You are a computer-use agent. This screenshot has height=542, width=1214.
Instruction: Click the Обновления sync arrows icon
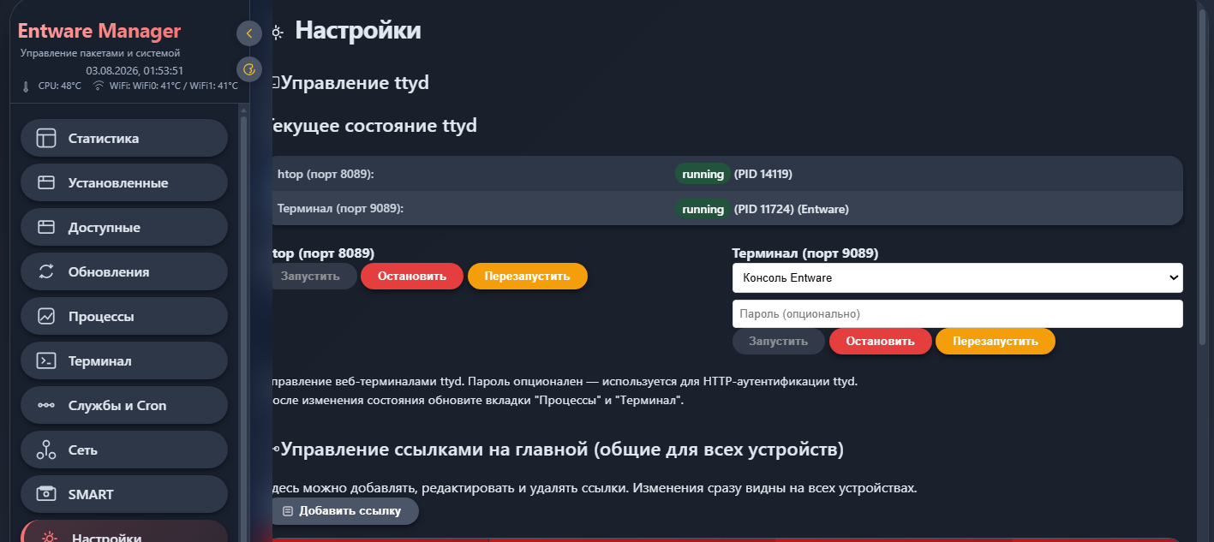(x=46, y=271)
